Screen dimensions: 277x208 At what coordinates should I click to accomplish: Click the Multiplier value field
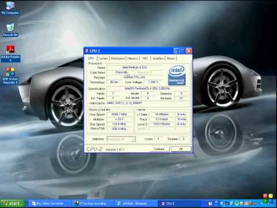coord(119,119)
